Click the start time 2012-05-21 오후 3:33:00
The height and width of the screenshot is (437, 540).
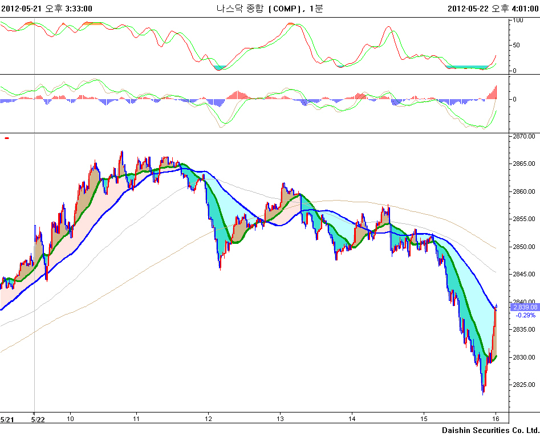click(47, 9)
